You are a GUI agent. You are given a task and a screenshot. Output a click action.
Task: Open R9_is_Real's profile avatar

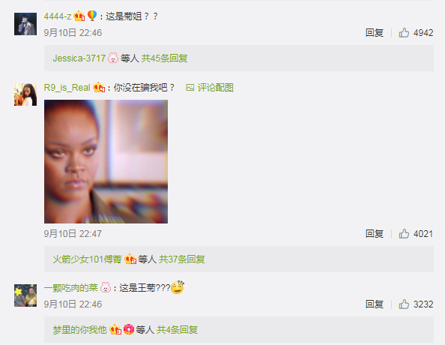25,94
